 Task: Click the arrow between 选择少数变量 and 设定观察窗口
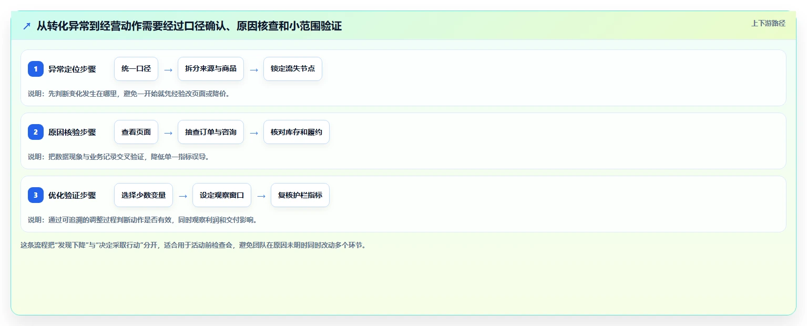pos(183,196)
